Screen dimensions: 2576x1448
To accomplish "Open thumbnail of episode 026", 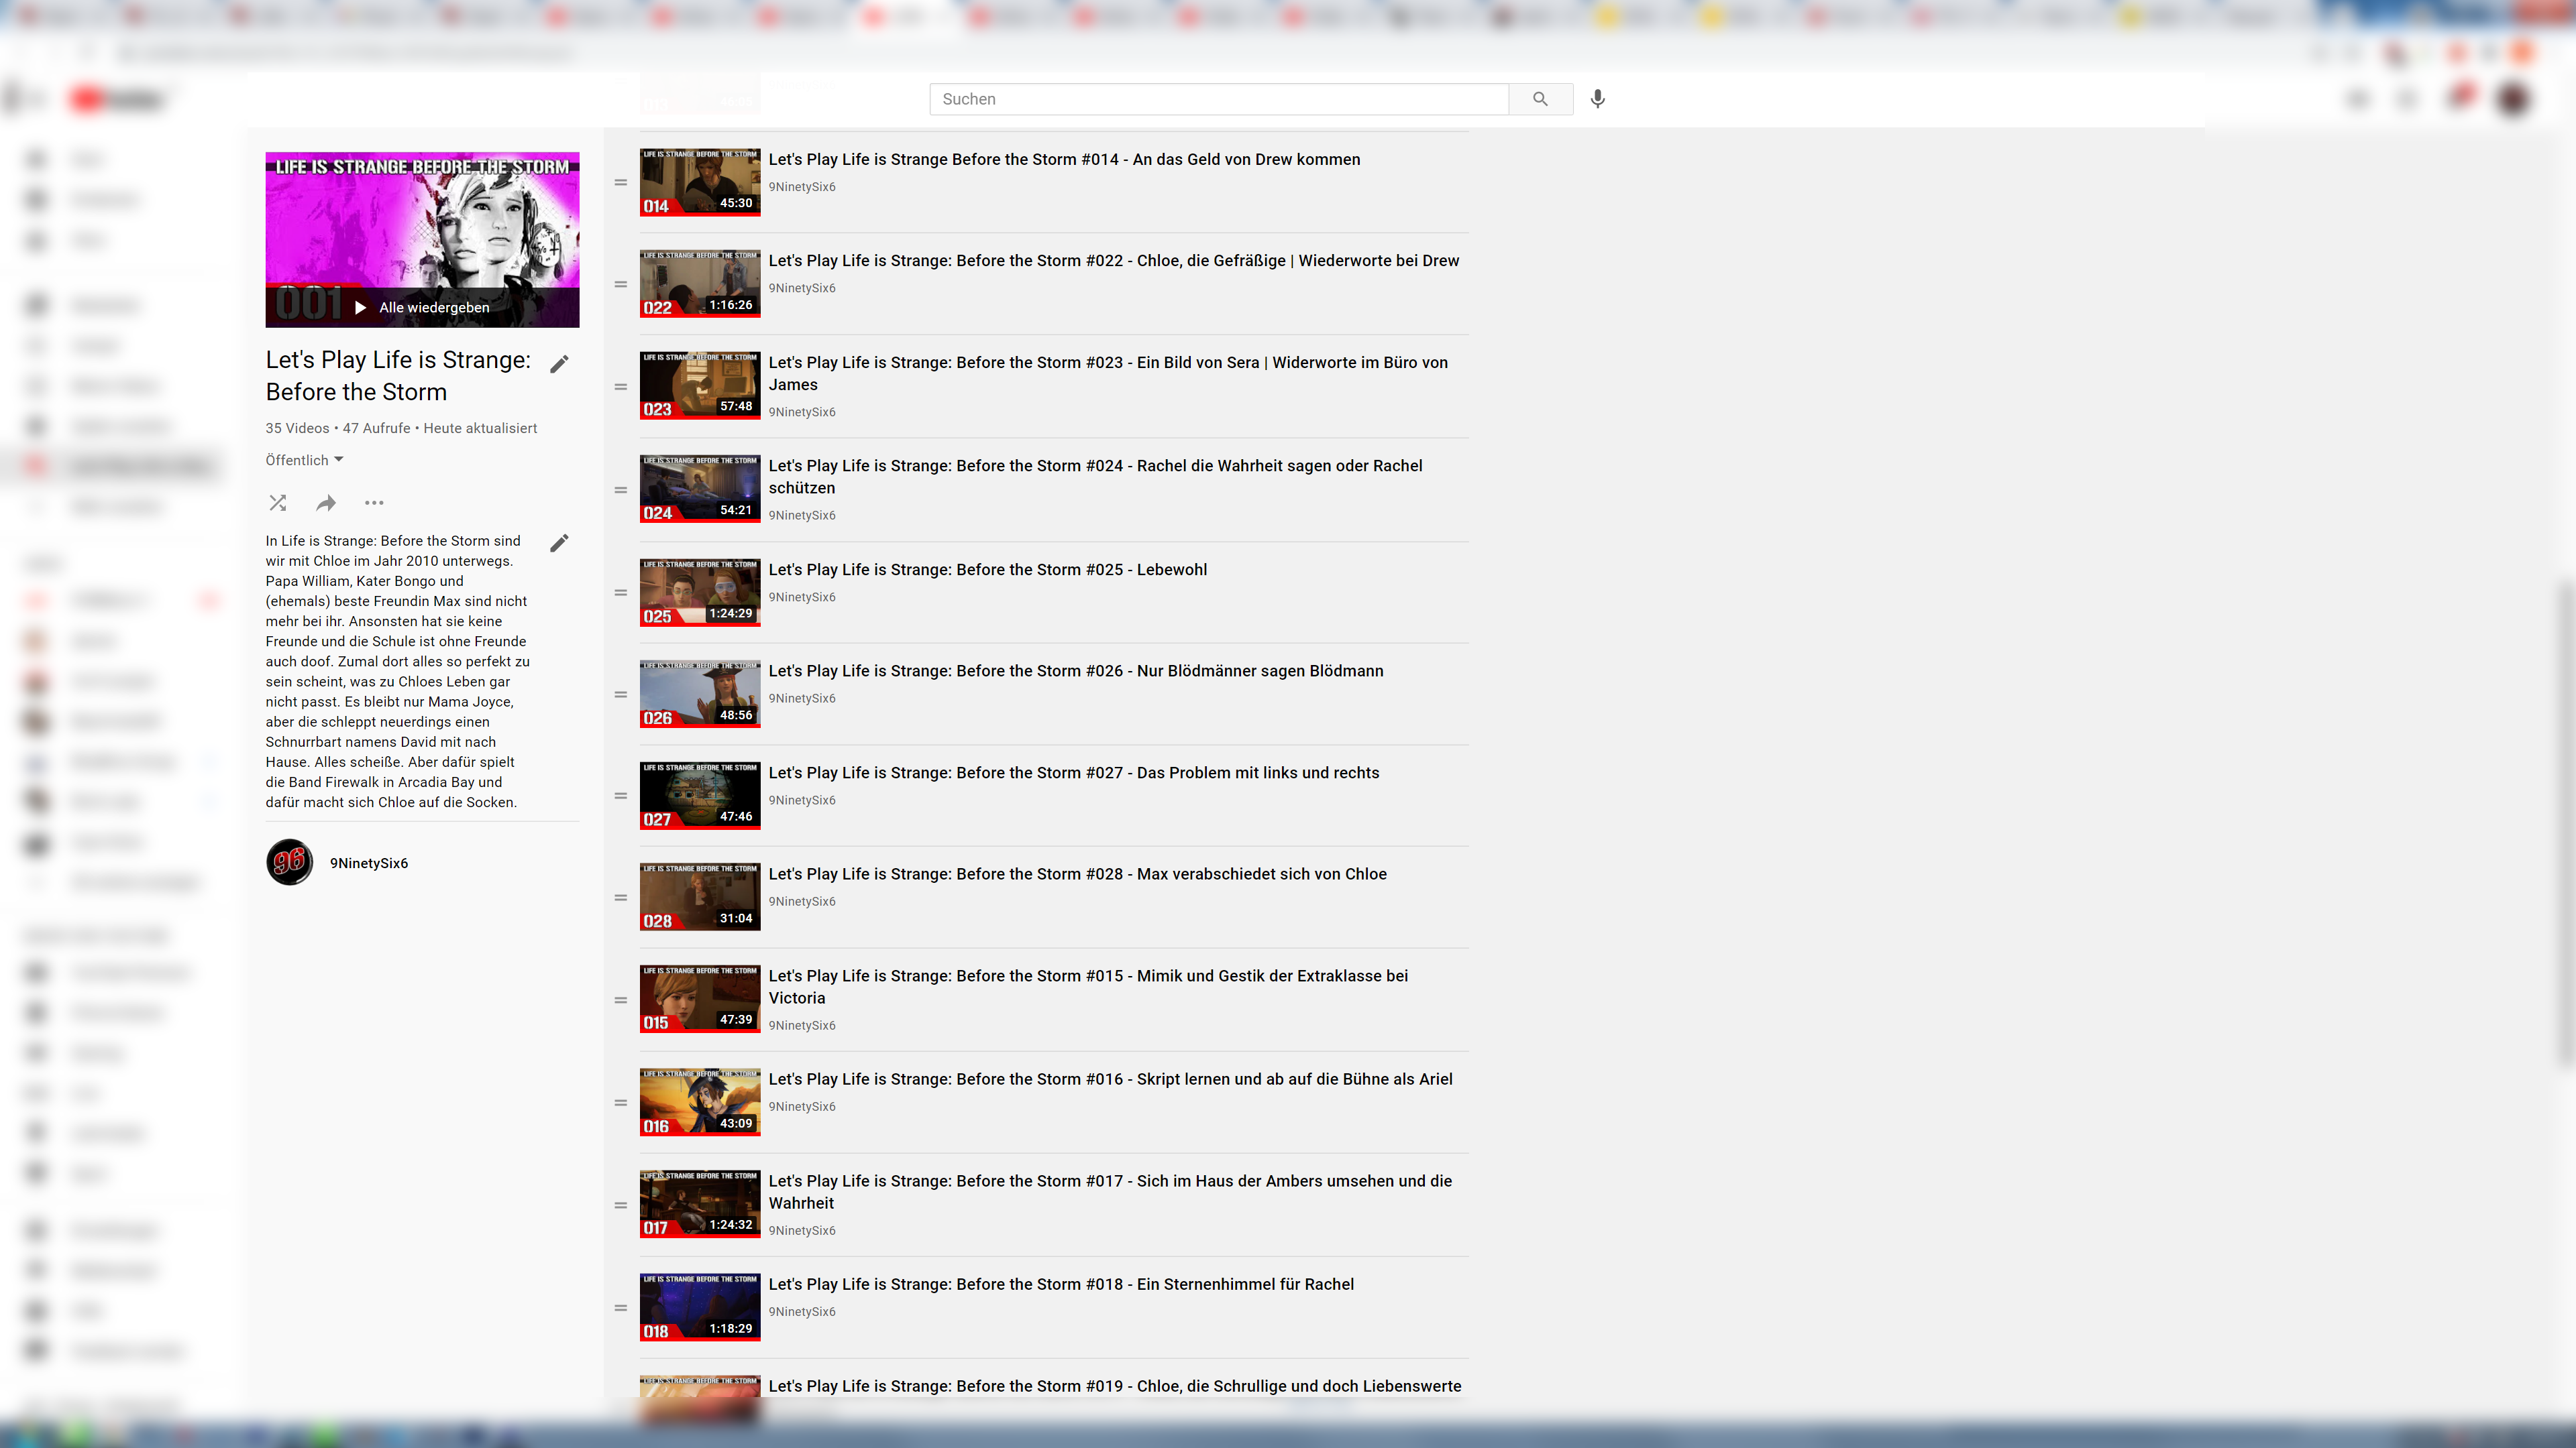I will 700,695.
